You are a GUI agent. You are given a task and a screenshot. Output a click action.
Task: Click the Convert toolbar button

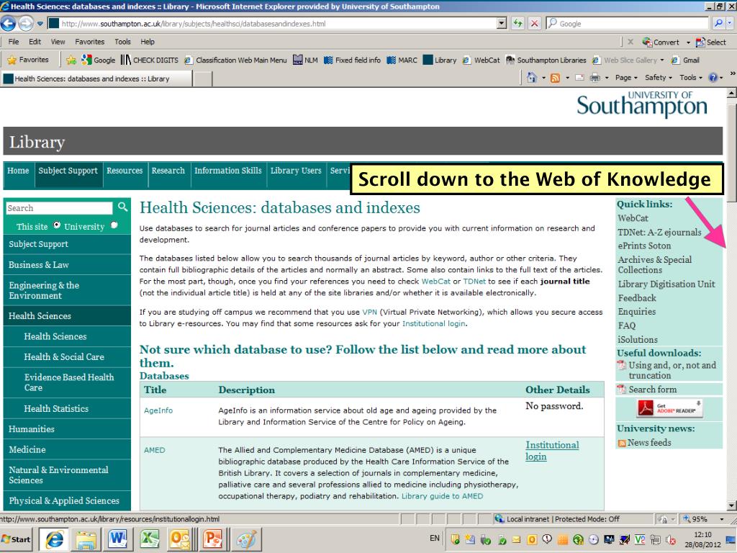point(661,42)
